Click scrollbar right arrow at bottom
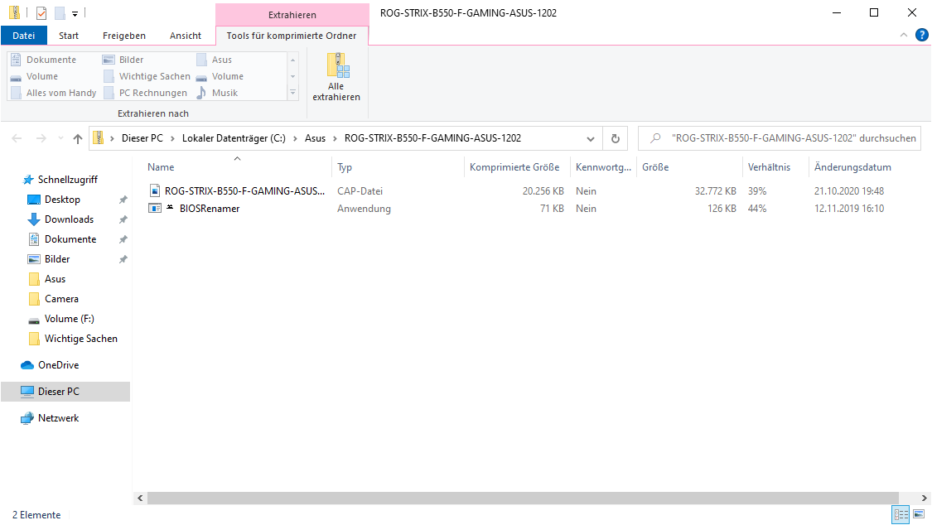The width and height of the screenshot is (932, 525). point(924,498)
